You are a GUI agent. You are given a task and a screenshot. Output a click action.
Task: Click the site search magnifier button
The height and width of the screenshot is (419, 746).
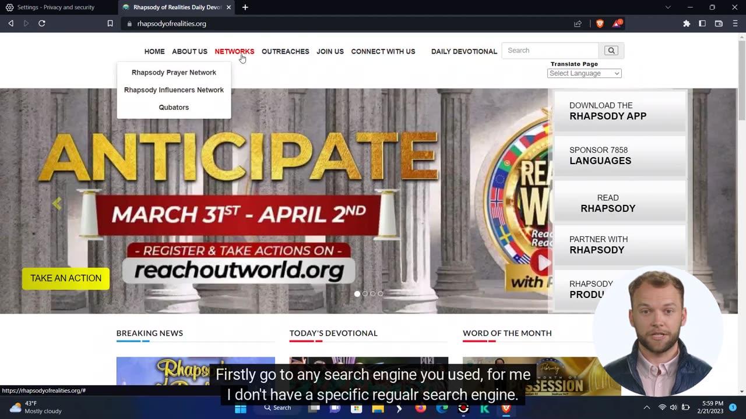pos(611,51)
